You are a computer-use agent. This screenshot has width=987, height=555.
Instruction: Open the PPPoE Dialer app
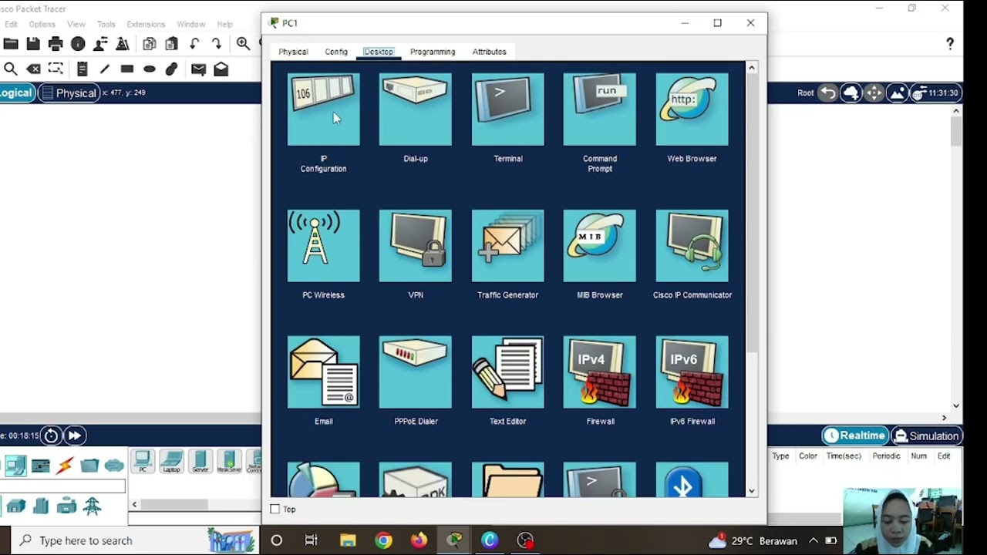click(416, 372)
